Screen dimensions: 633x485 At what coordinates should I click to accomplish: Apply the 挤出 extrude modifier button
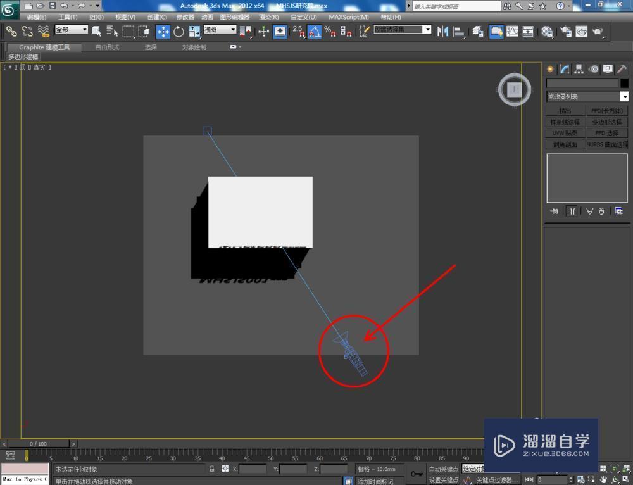(x=565, y=110)
